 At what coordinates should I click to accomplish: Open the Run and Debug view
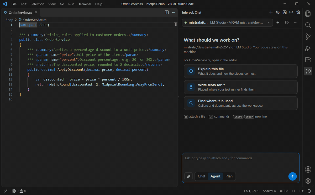[x=308, y=48]
